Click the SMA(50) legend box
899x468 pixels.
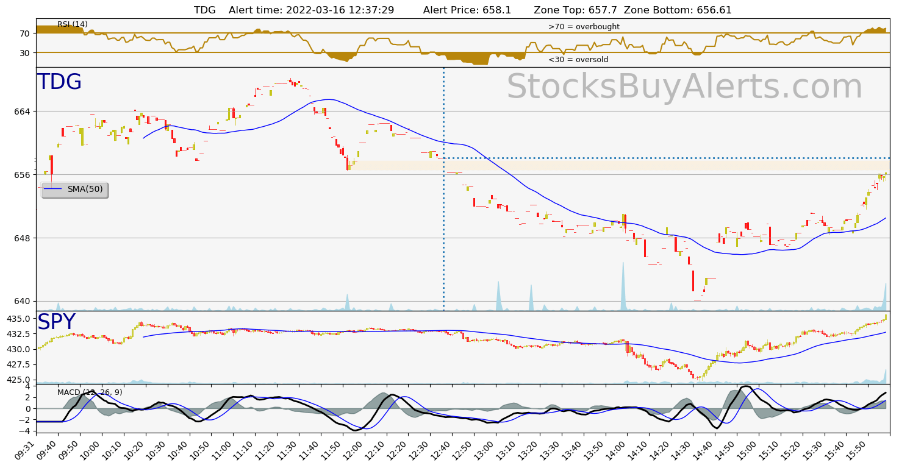point(74,190)
